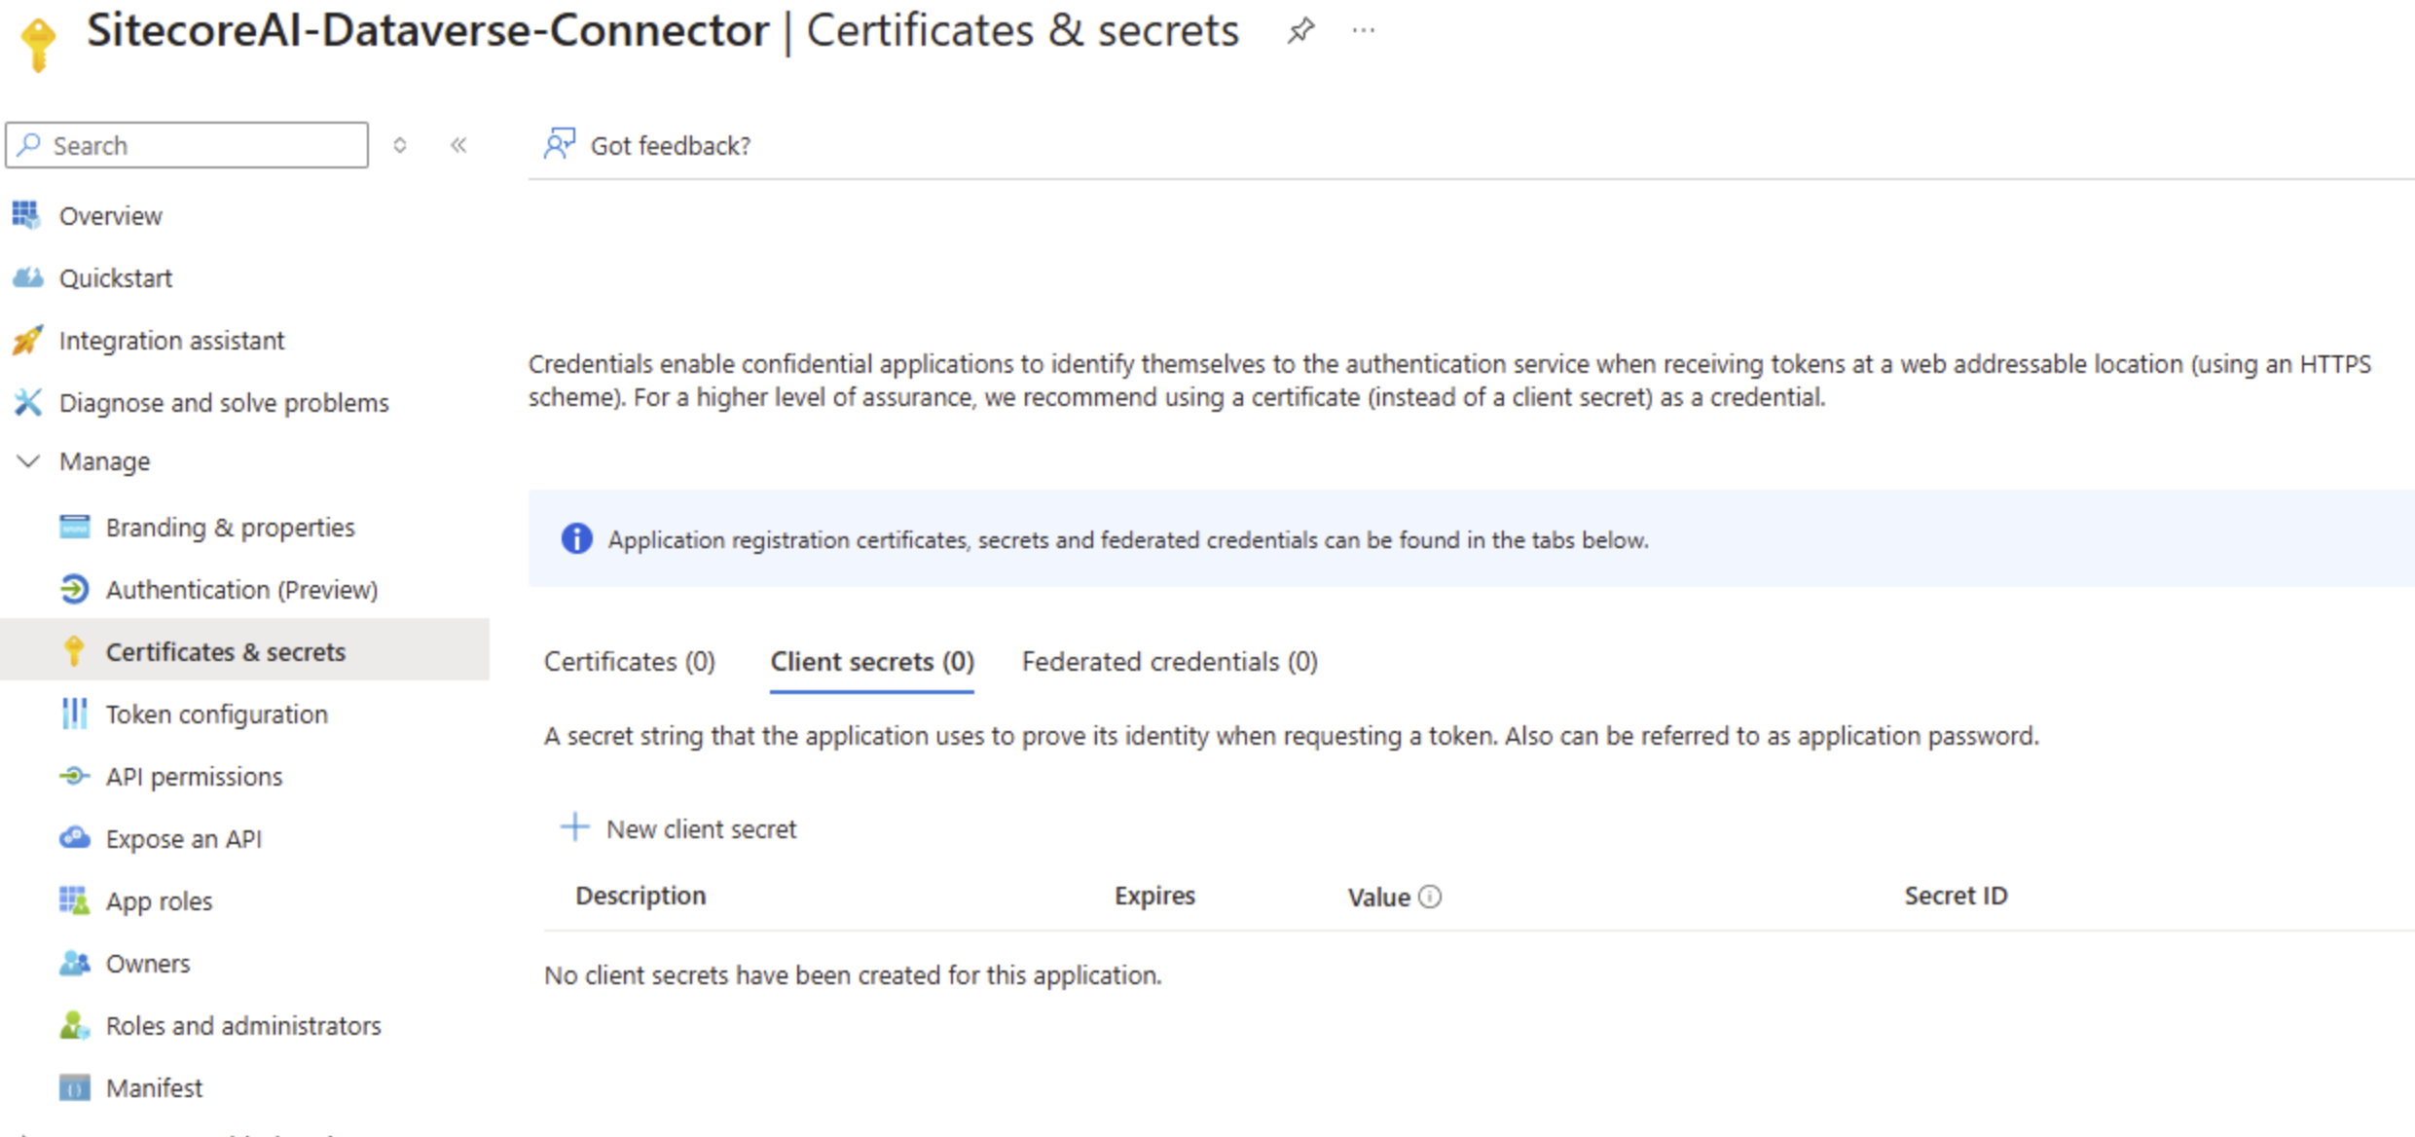
Task: Open Roles and administrators
Action: click(x=243, y=1025)
